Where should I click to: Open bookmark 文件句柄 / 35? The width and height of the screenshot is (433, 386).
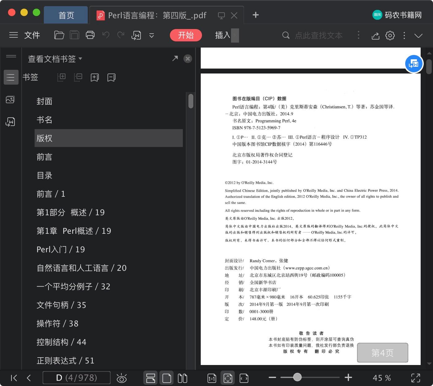pyautogui.click(x=108, y=305)
